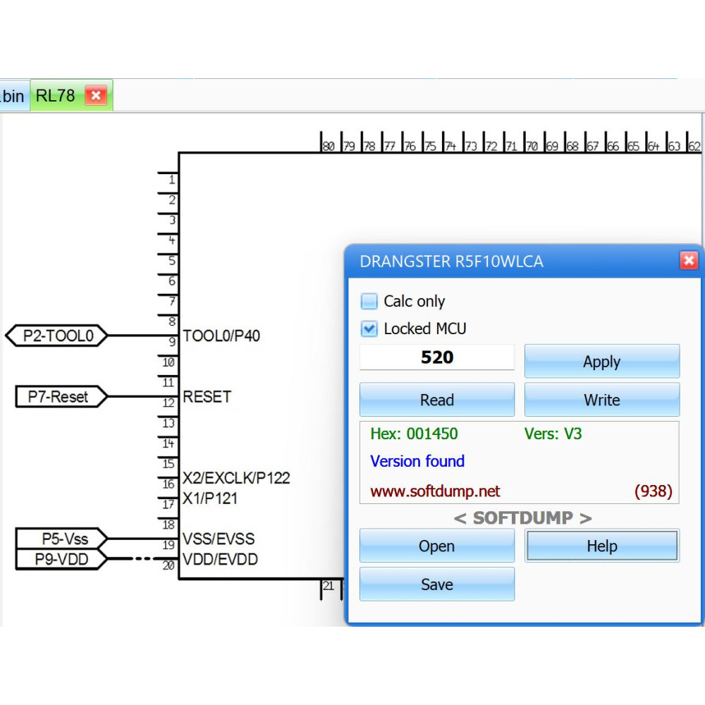Click the P9-VDD connector label

(61, 559)
